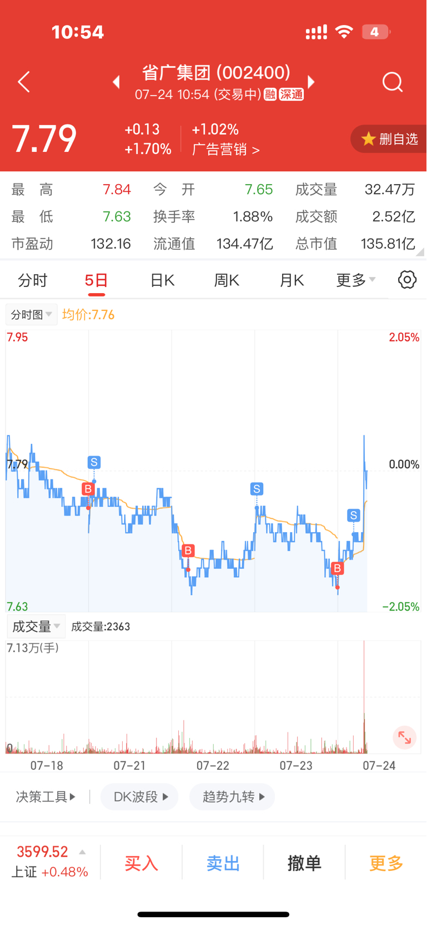Image resolution: width=427 pixels, height=926 pixels.
Task: Tap the S sell marker on 07-24
Action: point(354,516)
